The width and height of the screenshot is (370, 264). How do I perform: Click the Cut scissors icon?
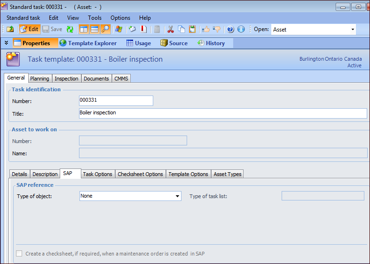click(170, 29)
